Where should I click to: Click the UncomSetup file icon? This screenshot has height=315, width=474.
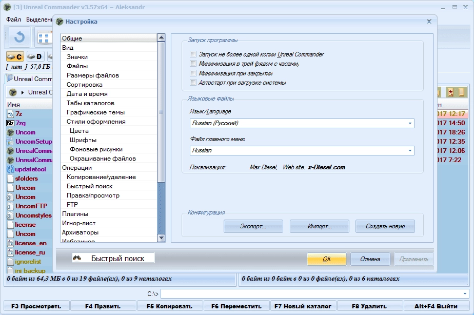(10, 142)
